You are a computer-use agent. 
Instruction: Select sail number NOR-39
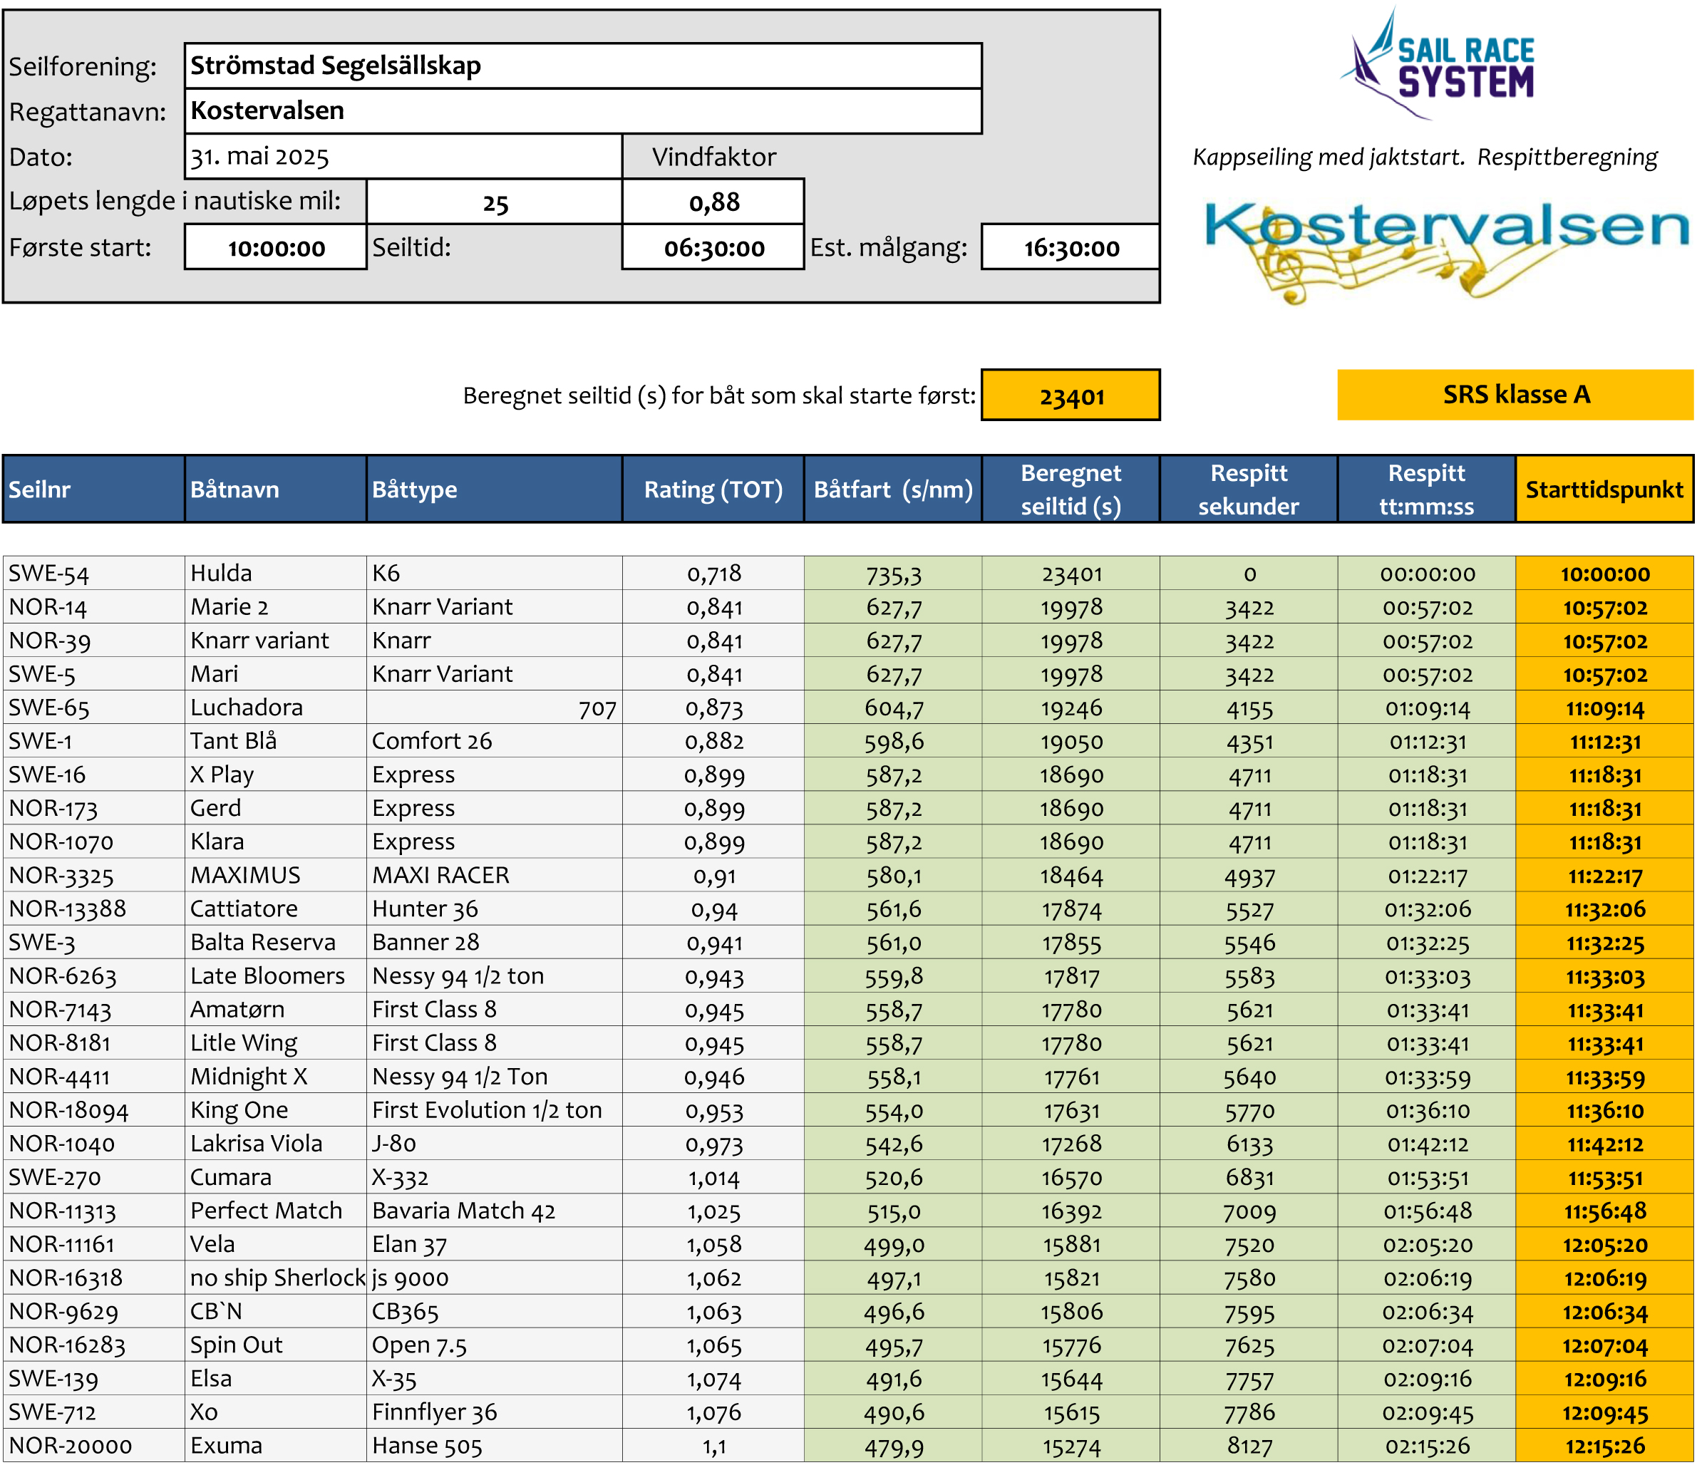[94, 641]
